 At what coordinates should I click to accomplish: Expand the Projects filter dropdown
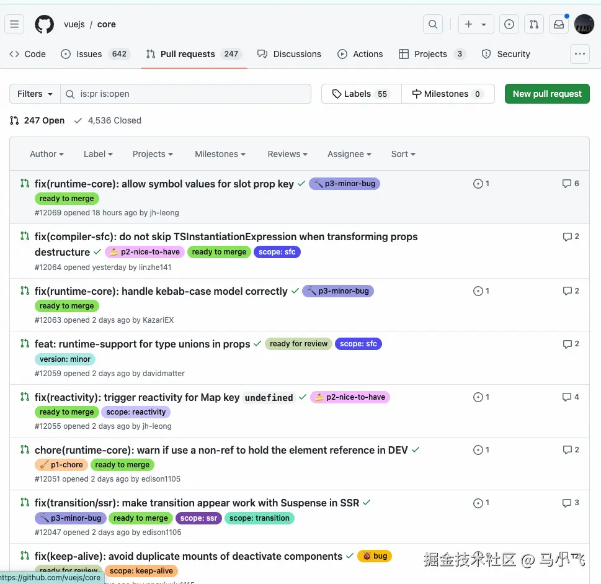153,154
